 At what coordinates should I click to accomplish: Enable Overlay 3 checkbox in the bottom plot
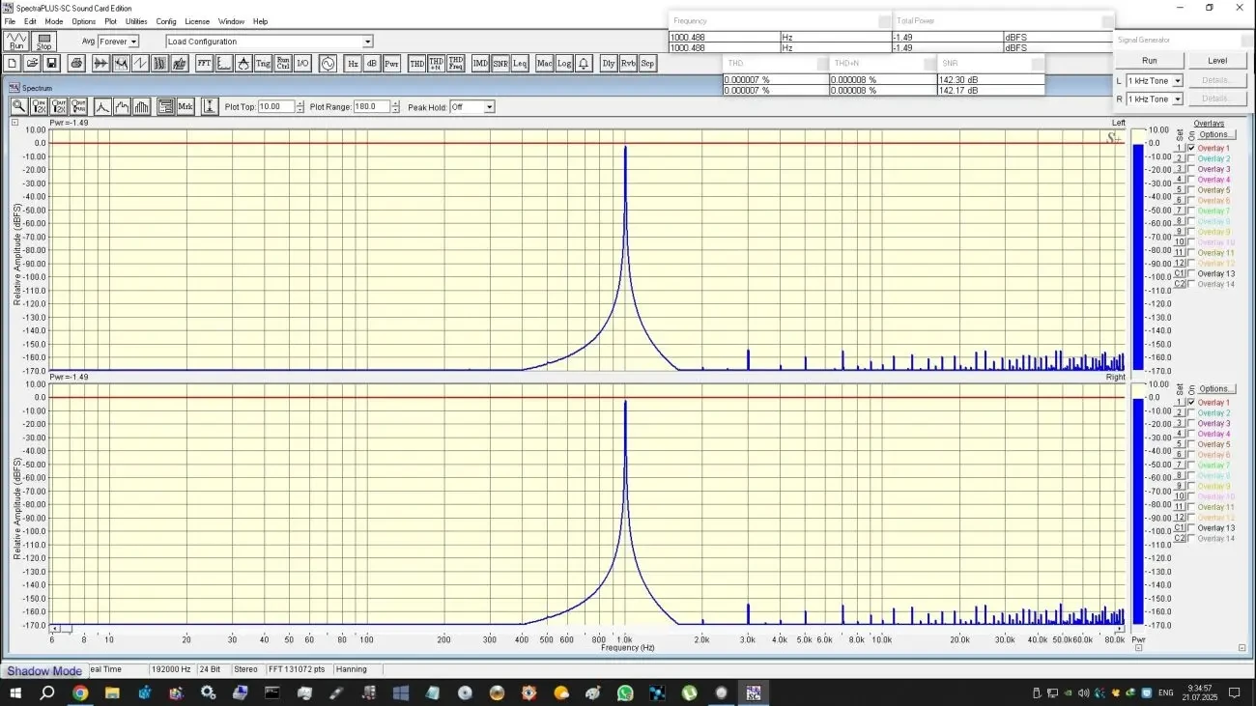coord(1190,424)
